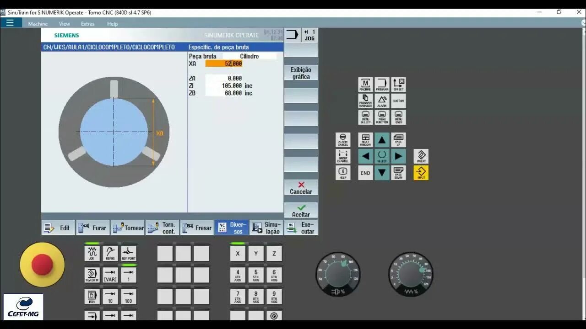Open the hamburger menu in title bar
Viewport: 586px width, 329px height.
click(10, 22)
